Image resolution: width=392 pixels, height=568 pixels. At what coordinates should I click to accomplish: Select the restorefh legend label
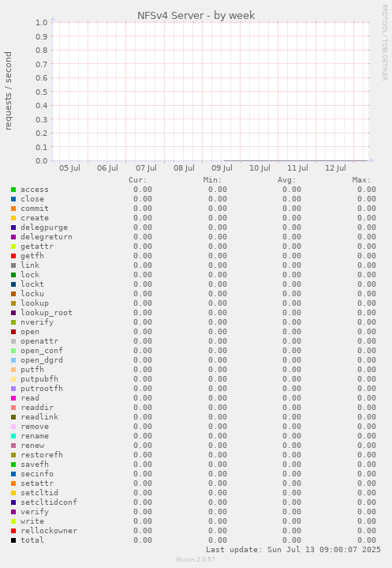(x=42, y=455)
